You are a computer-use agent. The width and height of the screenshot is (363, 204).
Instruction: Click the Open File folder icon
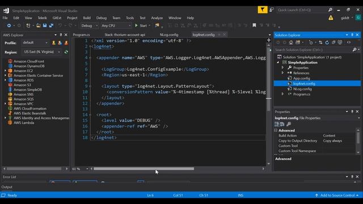tap(39, 25)
